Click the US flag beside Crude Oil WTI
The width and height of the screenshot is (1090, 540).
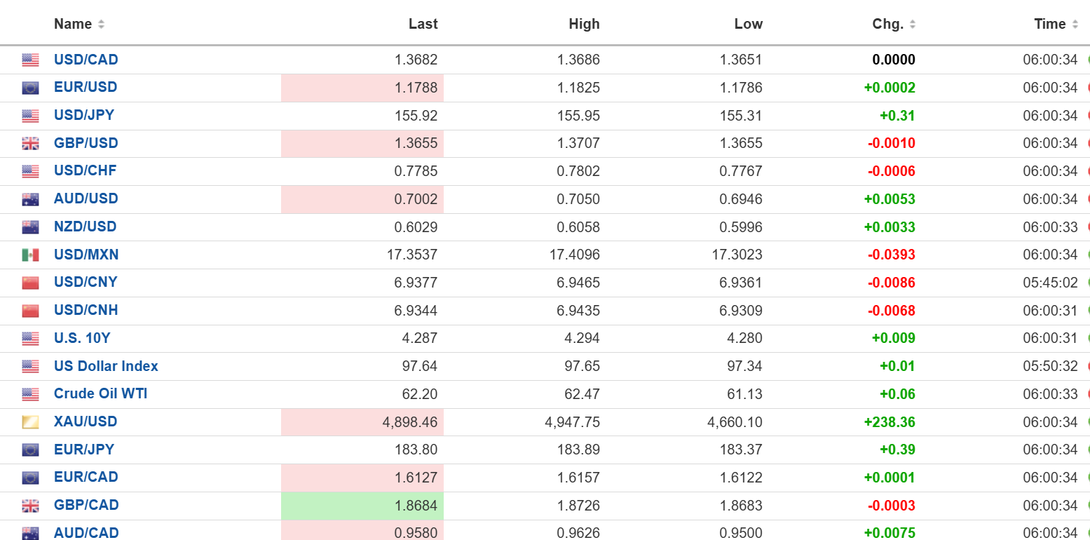point(30,394)
